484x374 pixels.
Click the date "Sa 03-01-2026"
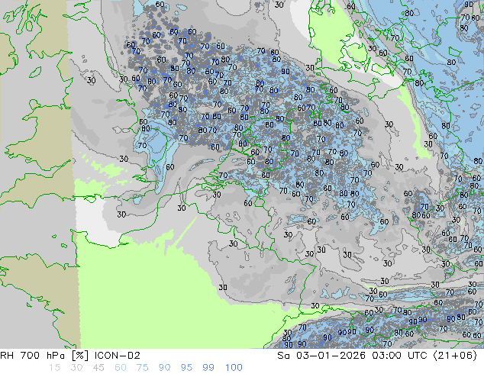[321, 356]
